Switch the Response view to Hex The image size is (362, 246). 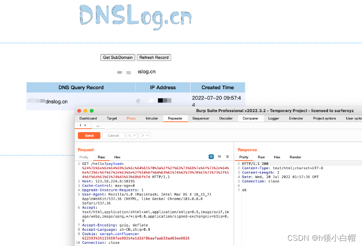tap(277, 157)
